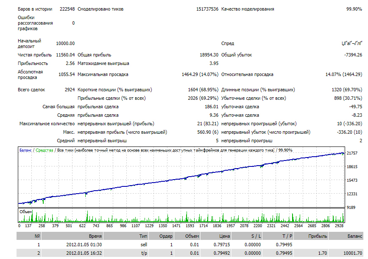Click the Объем volume chart label

click(25, 212)
